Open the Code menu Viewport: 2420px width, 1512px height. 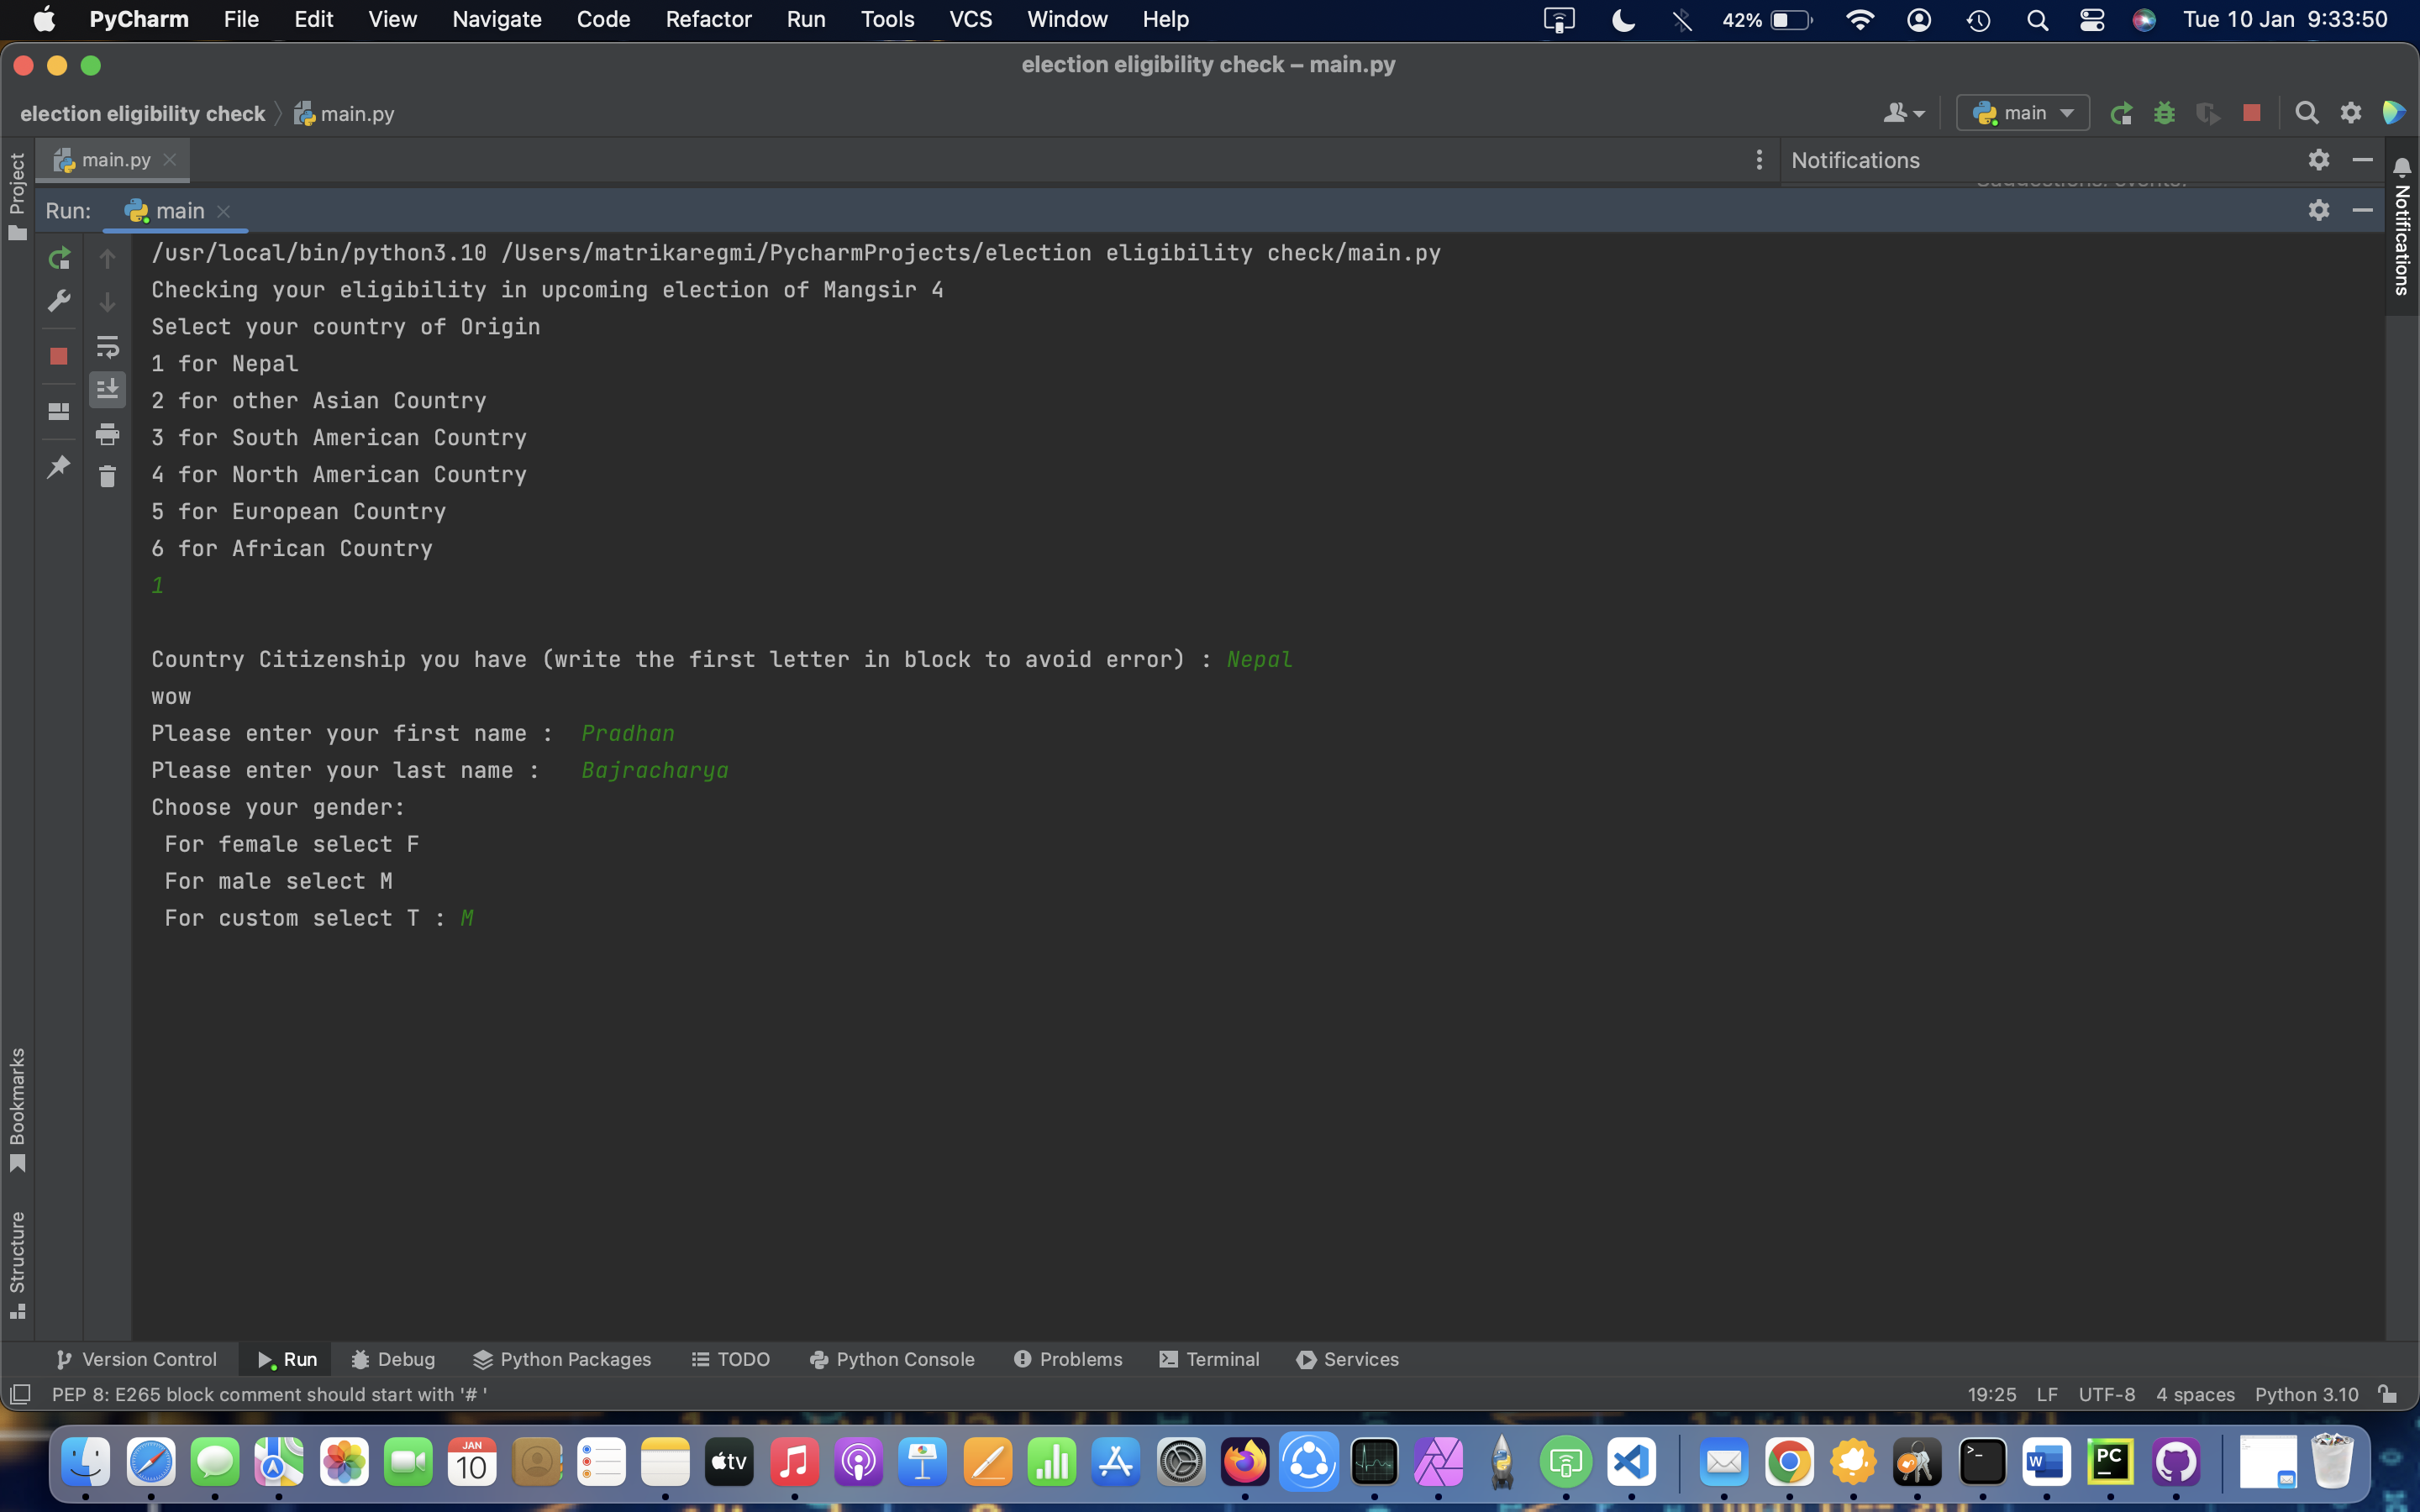(603, 19)
